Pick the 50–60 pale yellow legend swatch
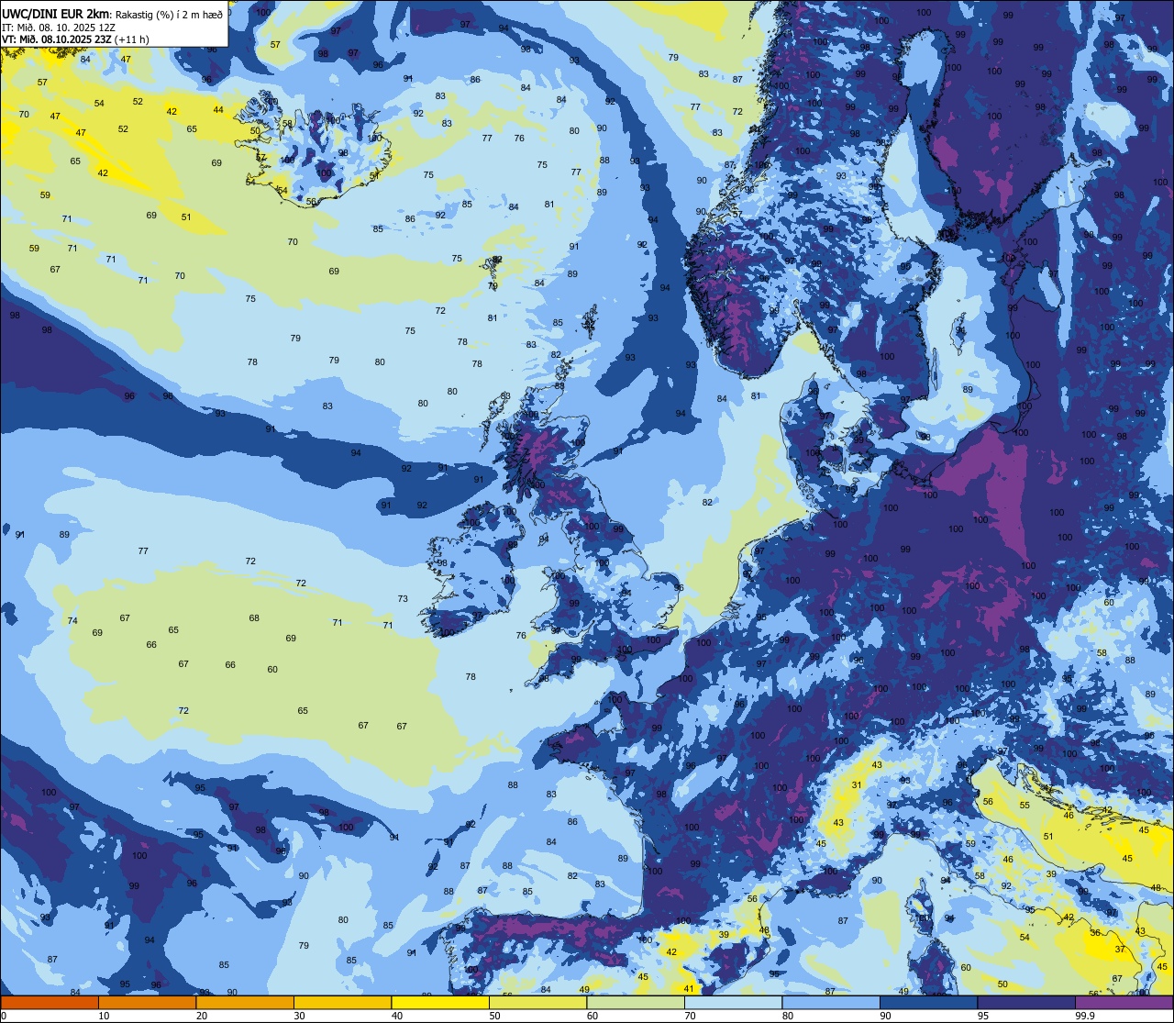Screen dimensions: 1174x1023 click(537, 1002)
